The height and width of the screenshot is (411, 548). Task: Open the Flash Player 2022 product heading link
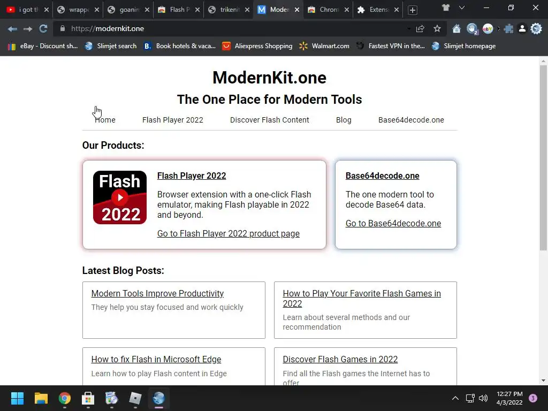click(x=192, y=176)
